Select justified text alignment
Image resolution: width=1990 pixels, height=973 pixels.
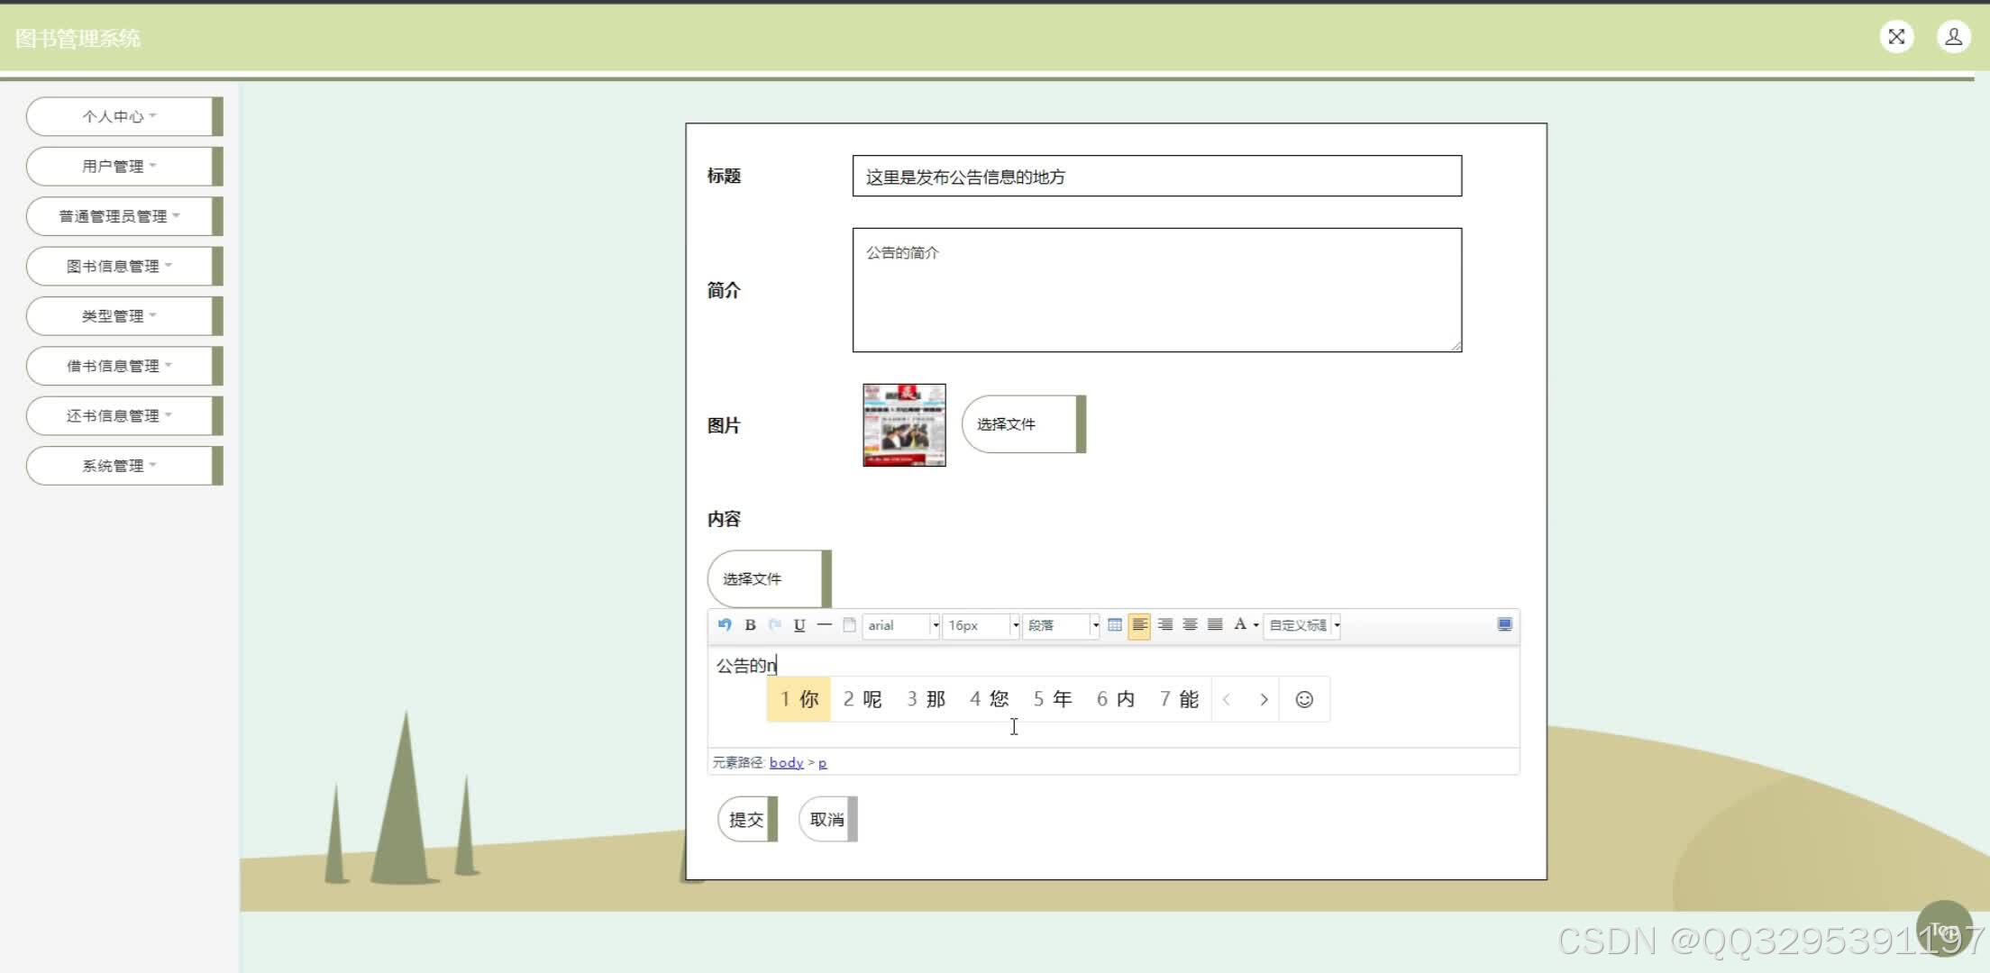click(1215, 624)
